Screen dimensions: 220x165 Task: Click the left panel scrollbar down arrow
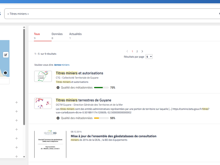tap(24, 156)
